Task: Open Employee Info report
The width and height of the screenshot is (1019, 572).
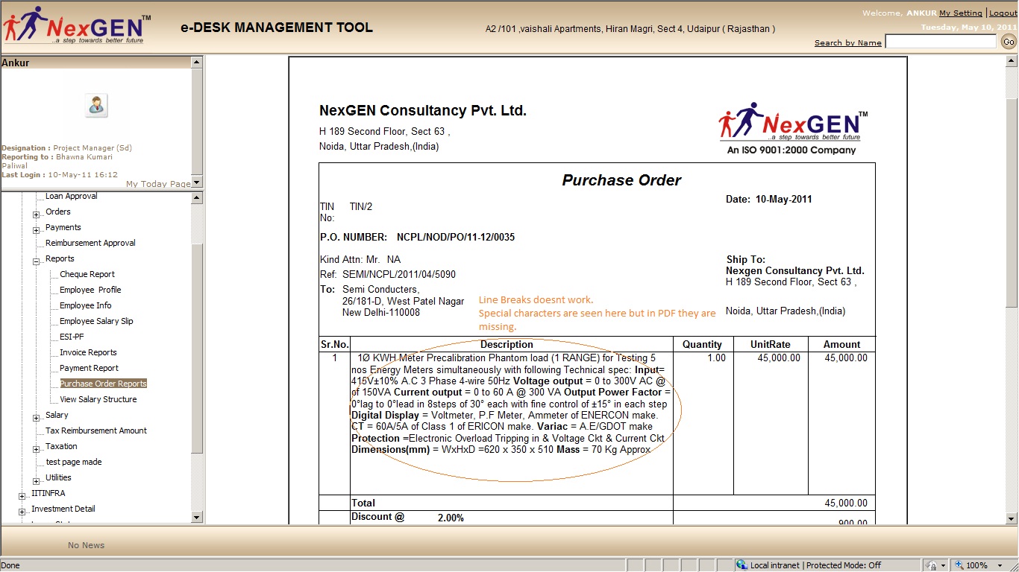Action: 86,305
